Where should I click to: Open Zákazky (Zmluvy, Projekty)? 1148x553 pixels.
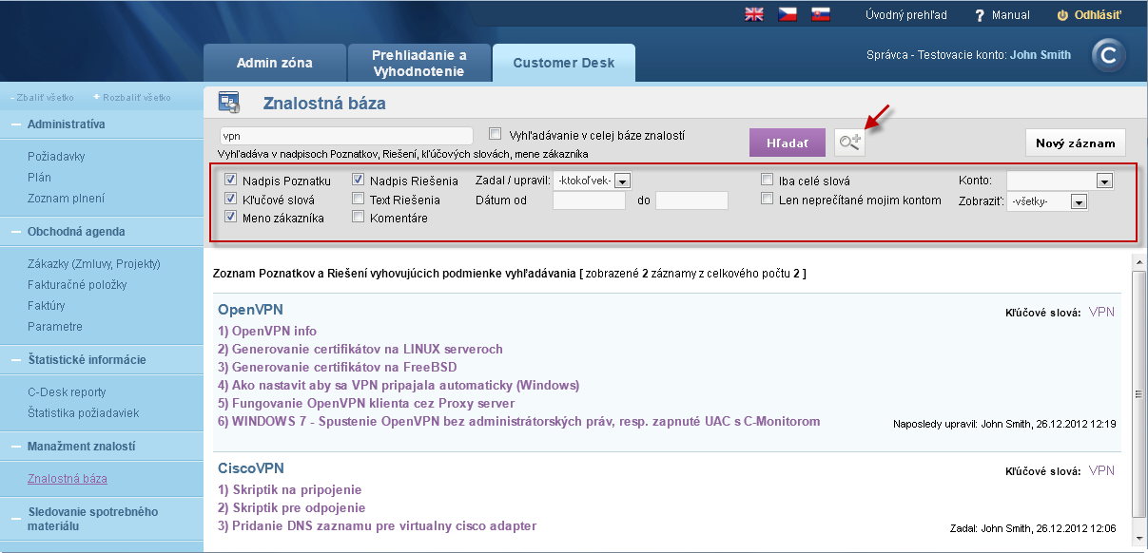(x=94, y=263)
